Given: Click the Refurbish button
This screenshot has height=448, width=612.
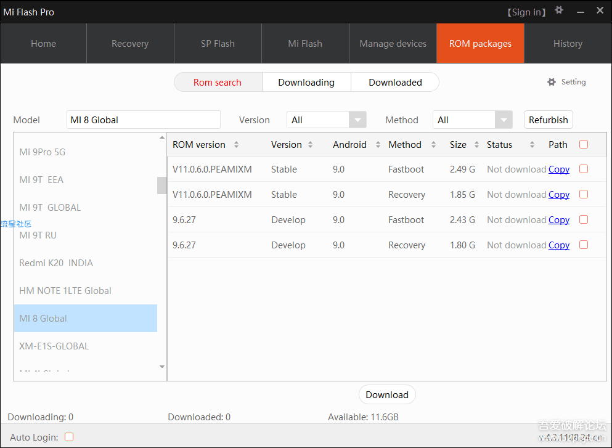Looking at the screenshot, I should pos(549,120).
